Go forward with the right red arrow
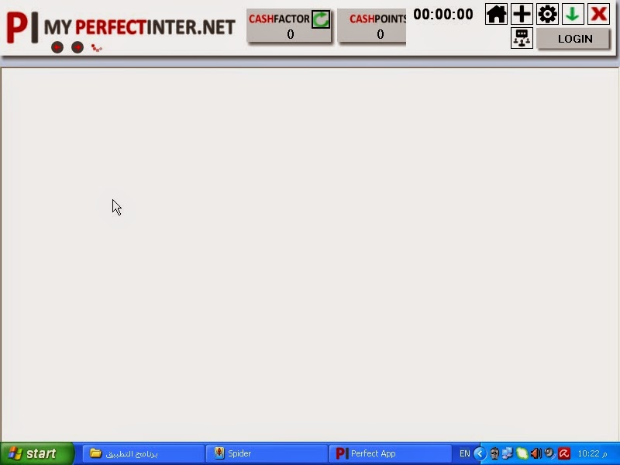 click(77, 47)
